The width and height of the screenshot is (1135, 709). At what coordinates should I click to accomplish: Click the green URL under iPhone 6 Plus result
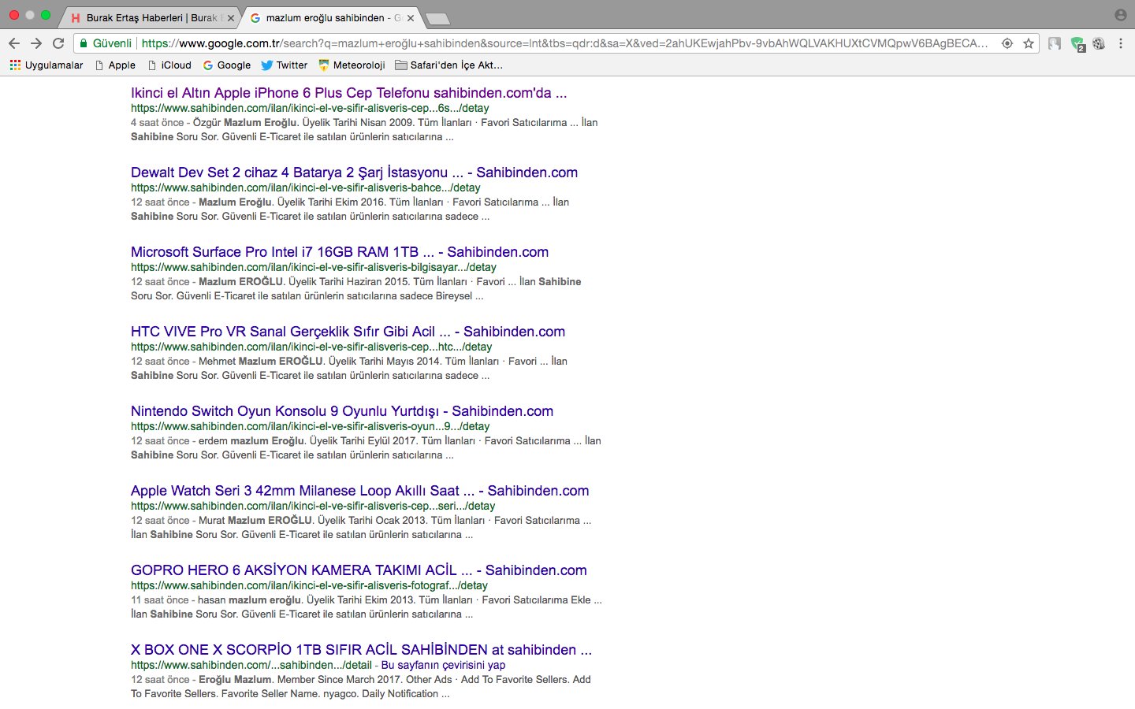310,108
